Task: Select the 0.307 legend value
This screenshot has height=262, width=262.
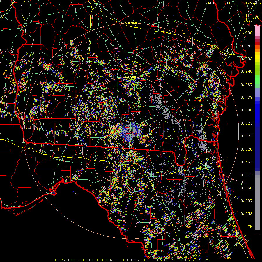Action: coord(247,201)
